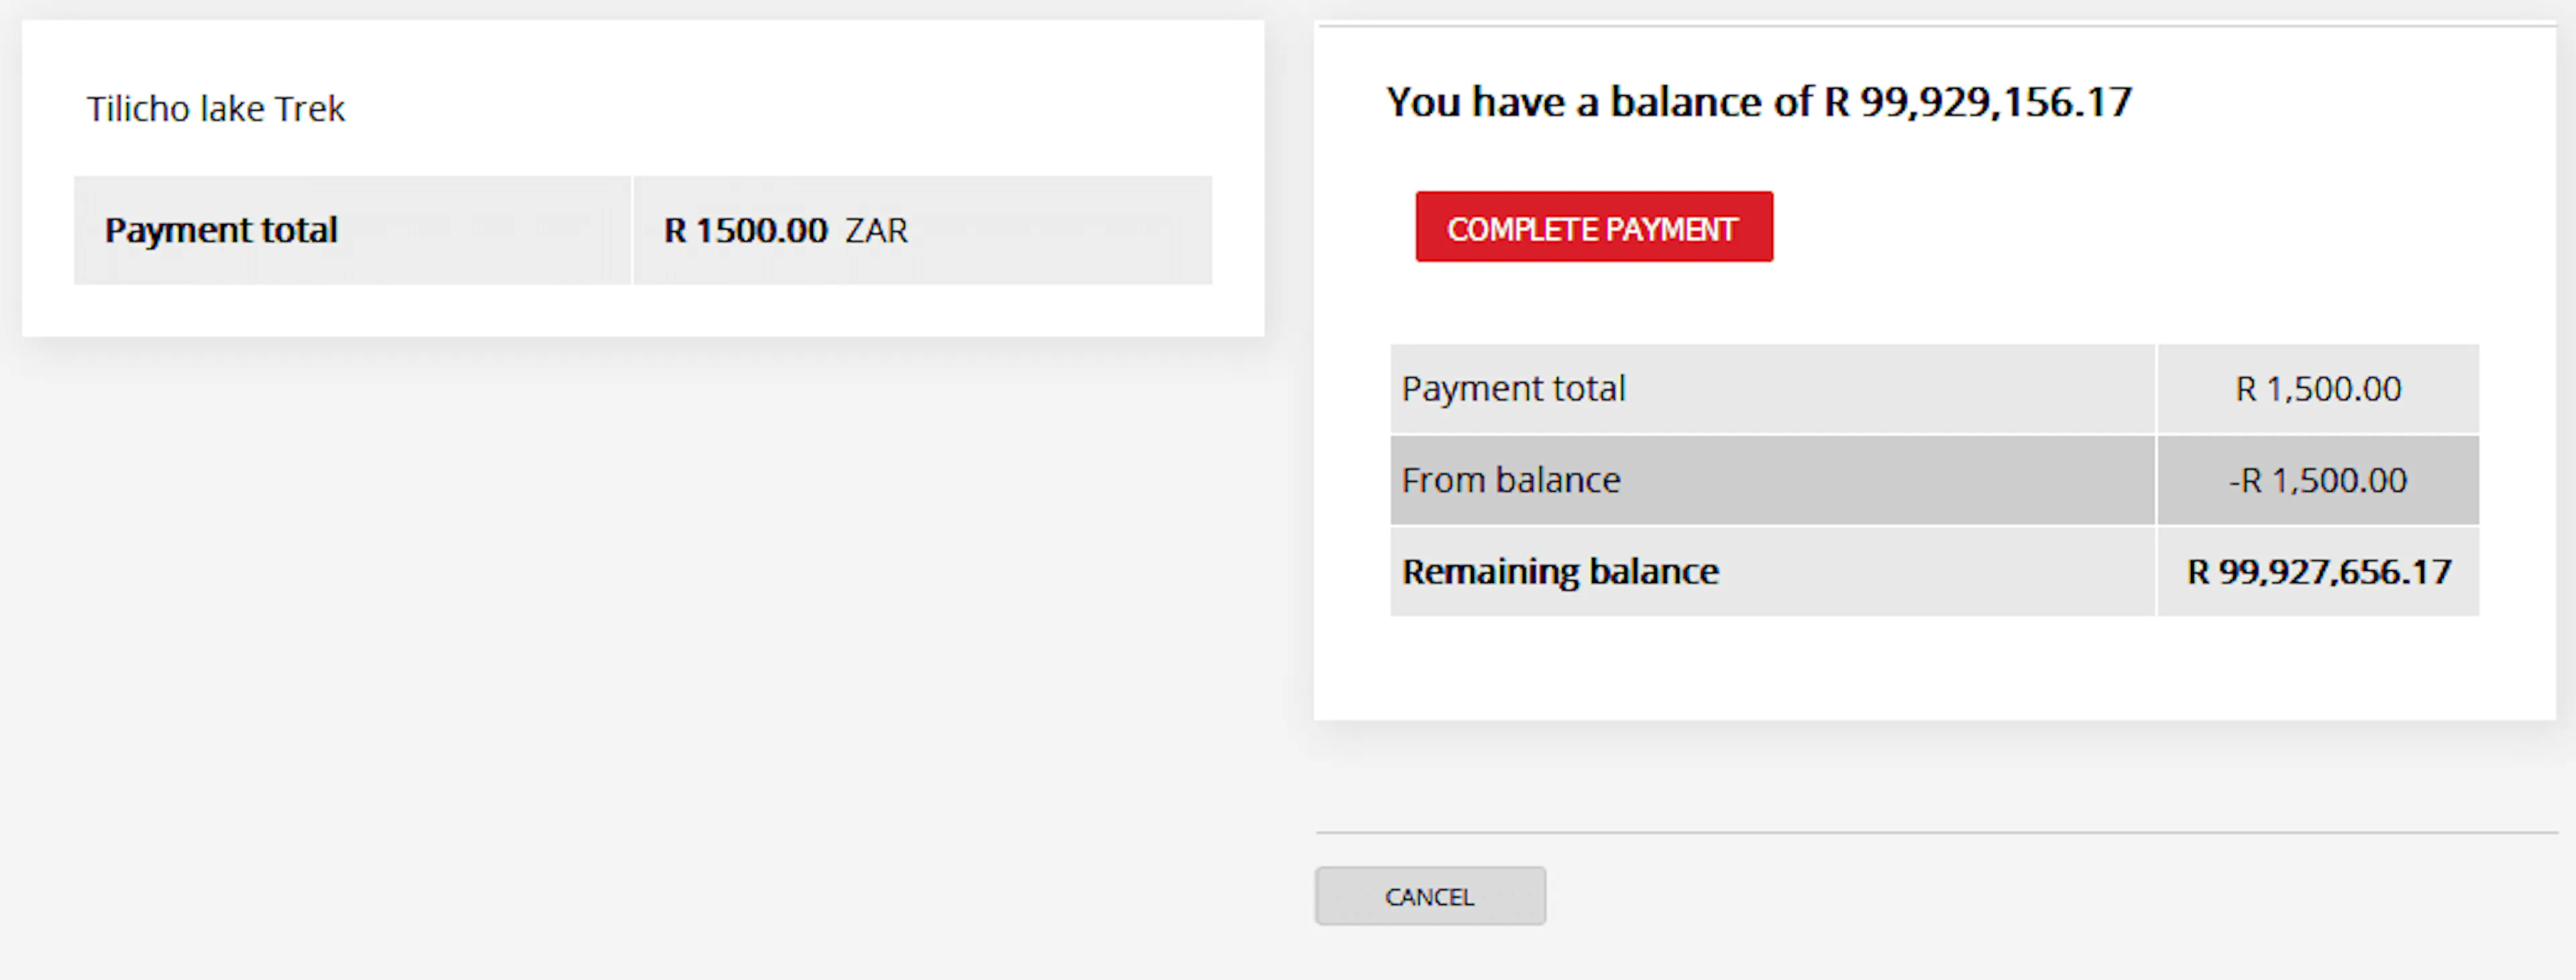The height and width of the screenshot is (980, 2576).
Task: Click the R 1,500.00 payment total value
Action: (x=2318, y=388)
